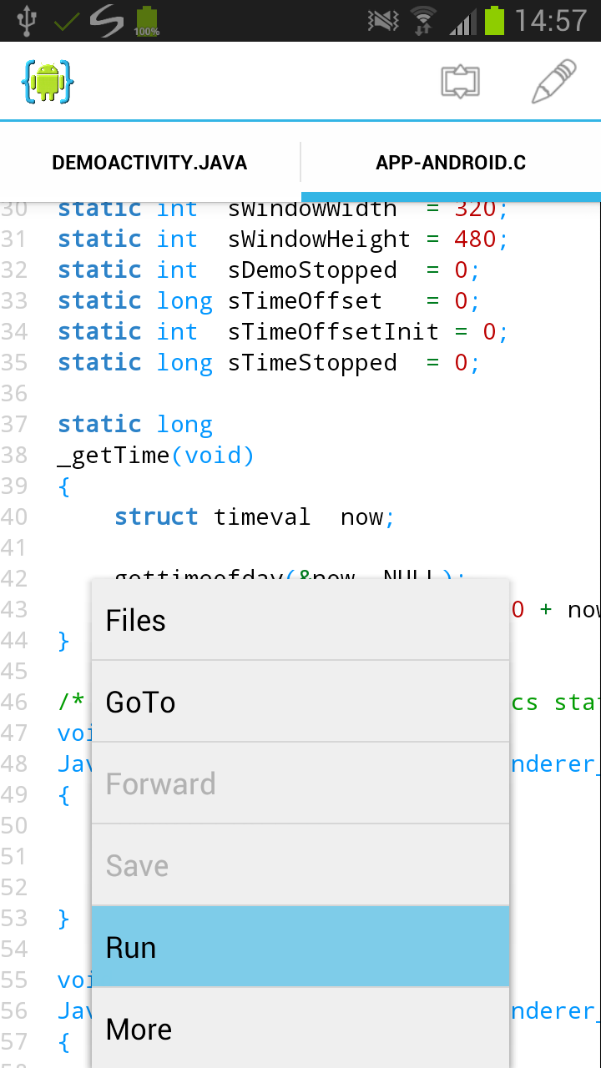Switch to DEMOACTIVITY.JAVA tab
Viewport: 601px width, 1068px height.
coord(149,162)
